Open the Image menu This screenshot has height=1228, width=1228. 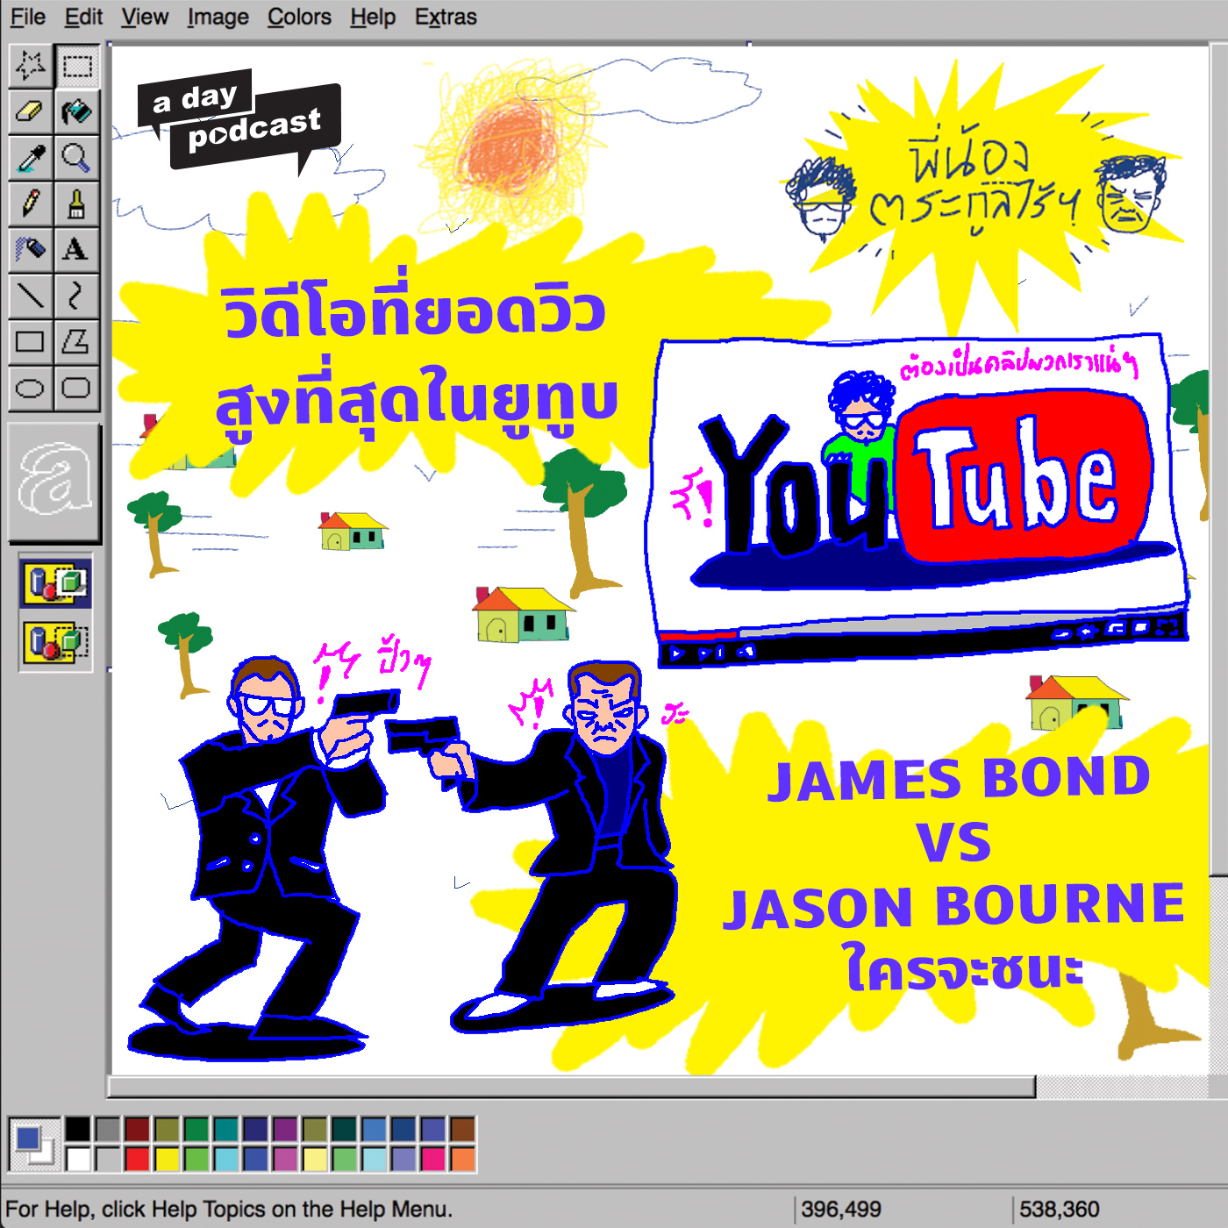218,17
